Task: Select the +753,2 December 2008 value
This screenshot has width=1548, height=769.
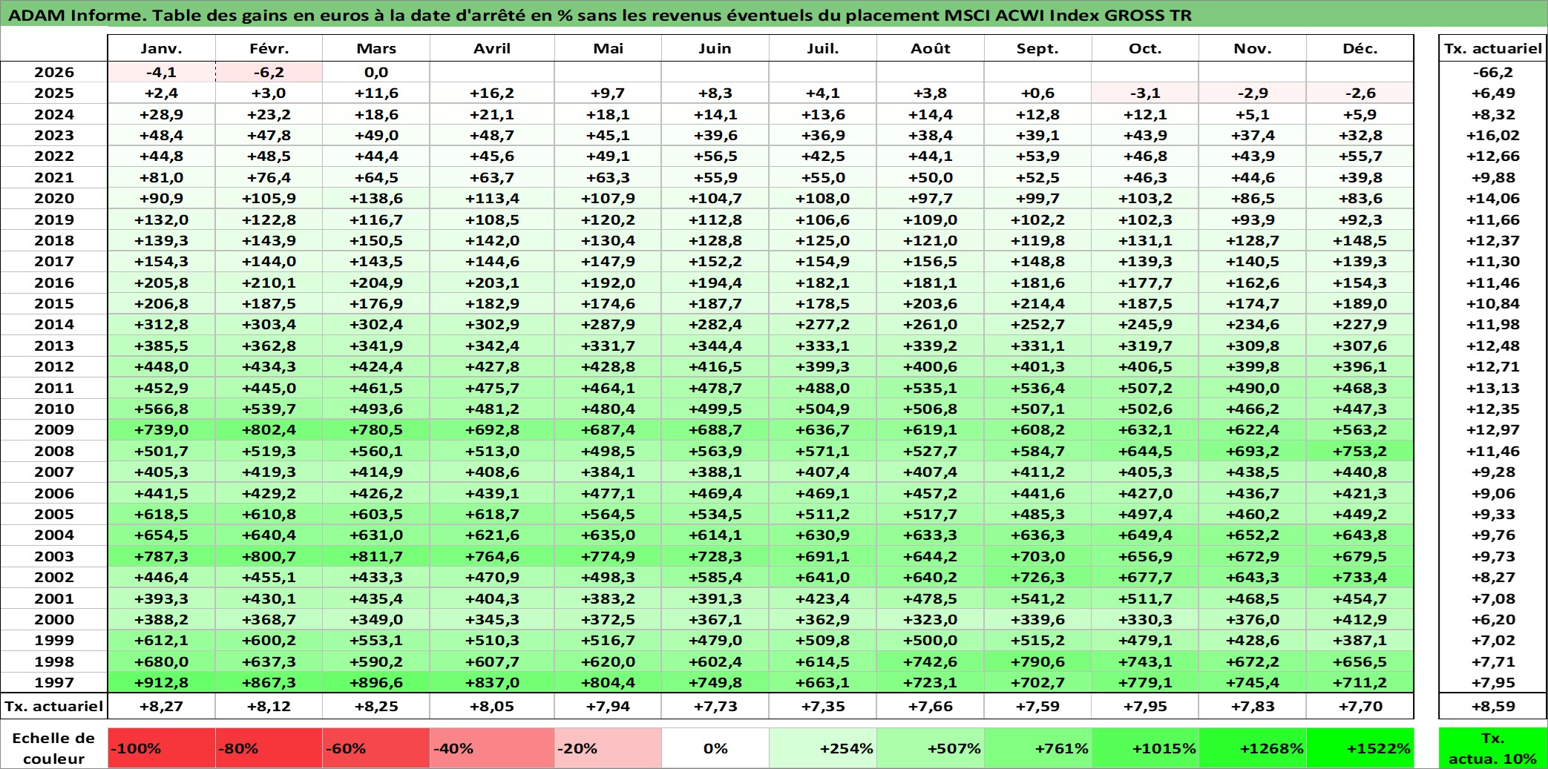Action: pos(1360,451)
